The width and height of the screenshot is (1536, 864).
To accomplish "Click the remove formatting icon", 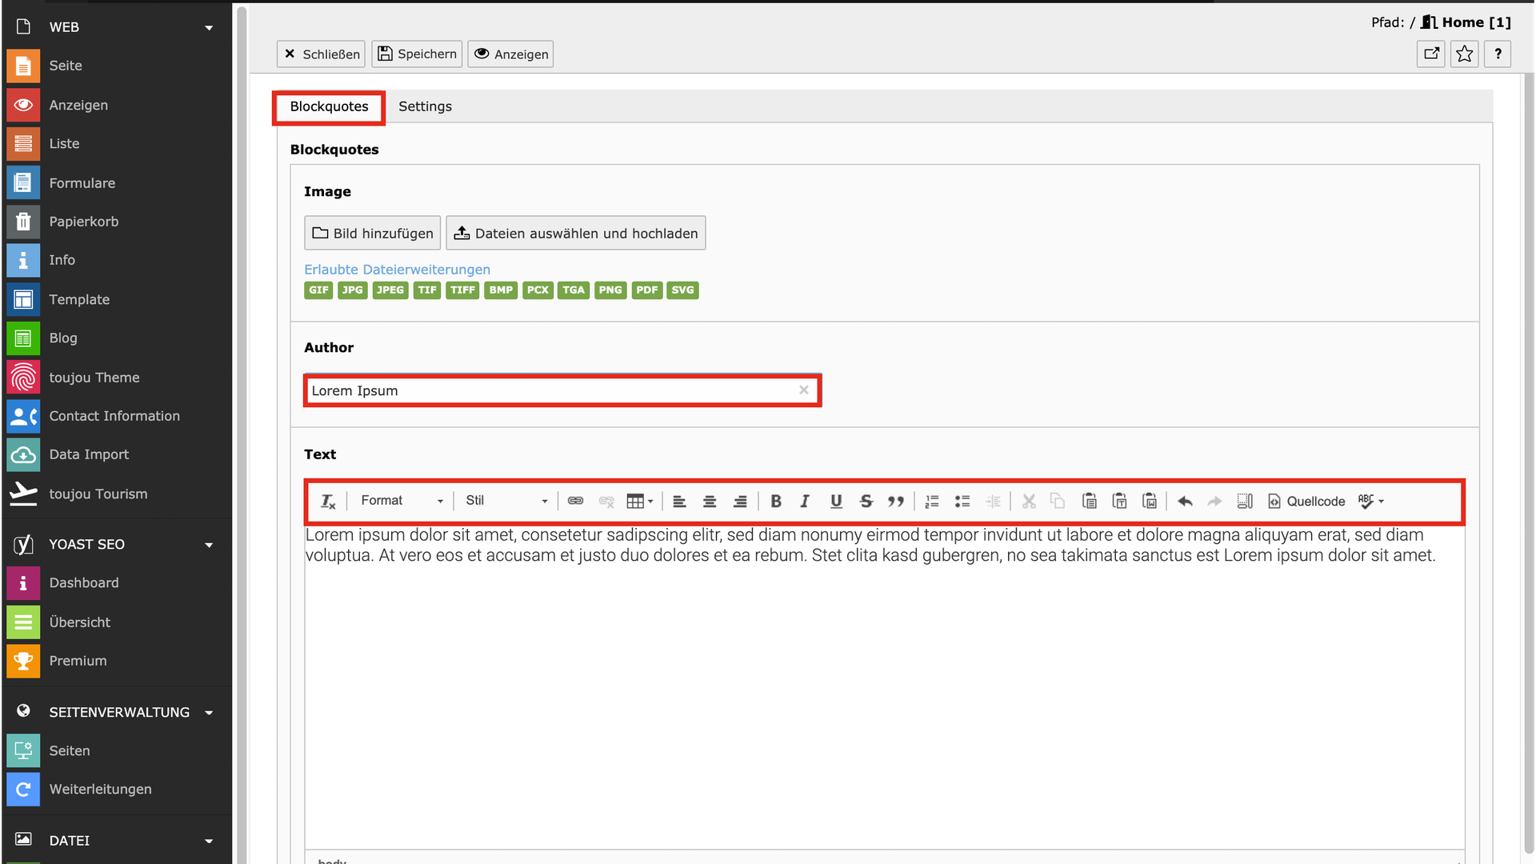I will point(328,502).
